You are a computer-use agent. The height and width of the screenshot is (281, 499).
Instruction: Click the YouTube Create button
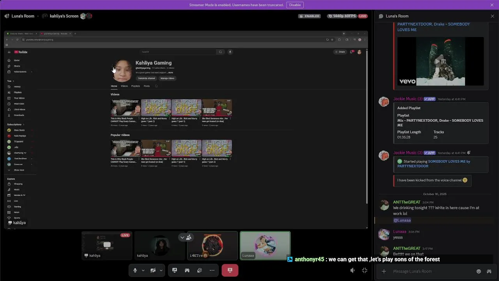340,52
